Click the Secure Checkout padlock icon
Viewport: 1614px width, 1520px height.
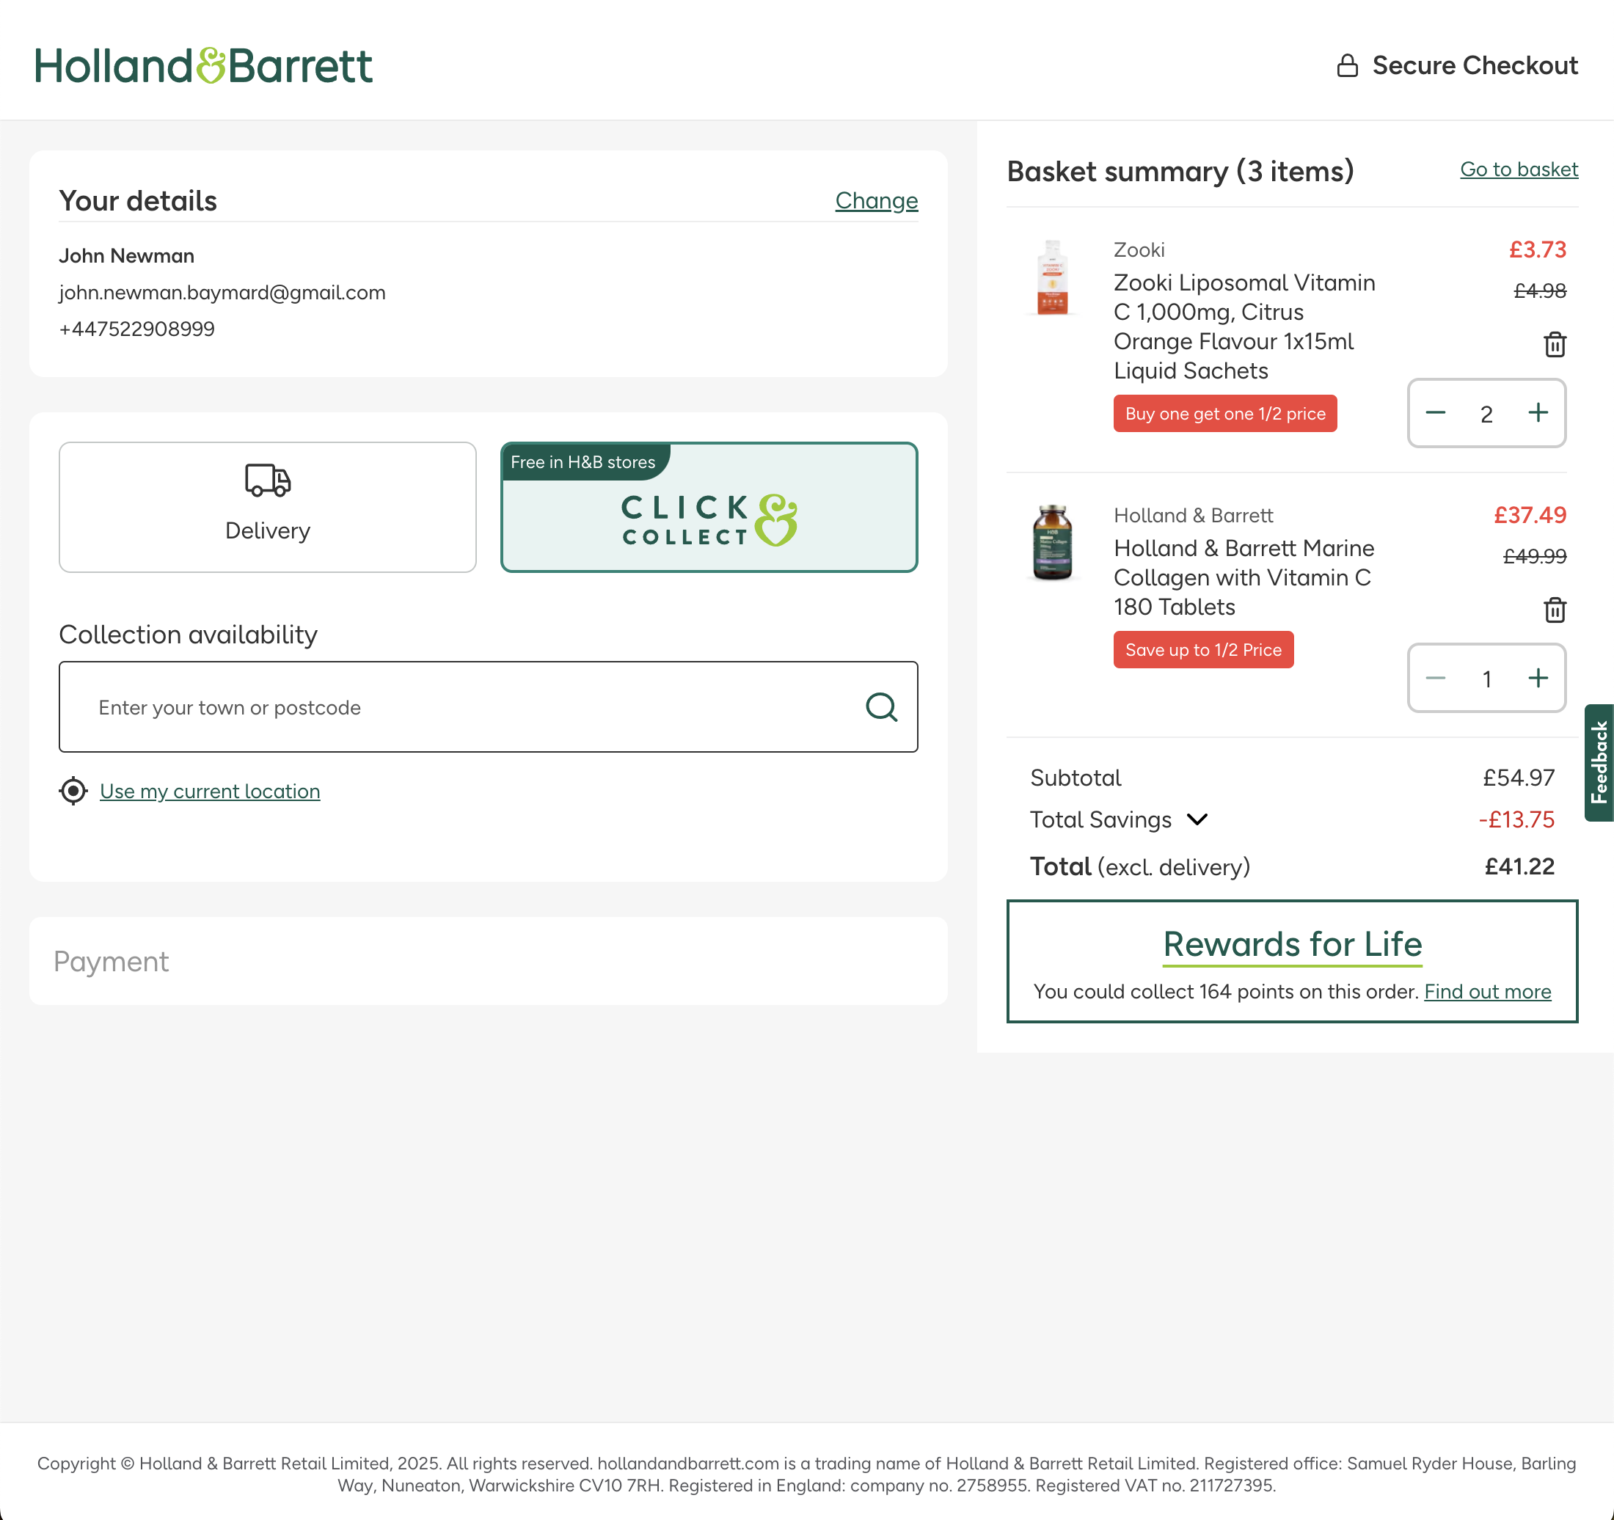point(1348,65)
